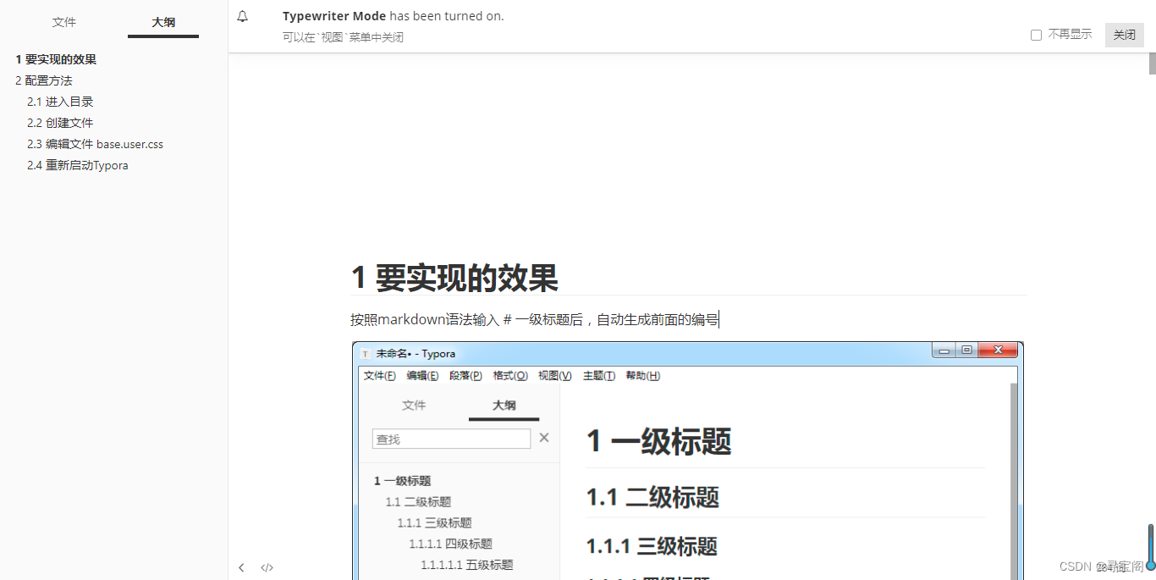
Task: Jump to 2.2 创建文件 in outline
Action: pos(60,123)
